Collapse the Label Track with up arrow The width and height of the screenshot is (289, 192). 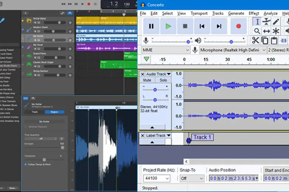point(152,142)
